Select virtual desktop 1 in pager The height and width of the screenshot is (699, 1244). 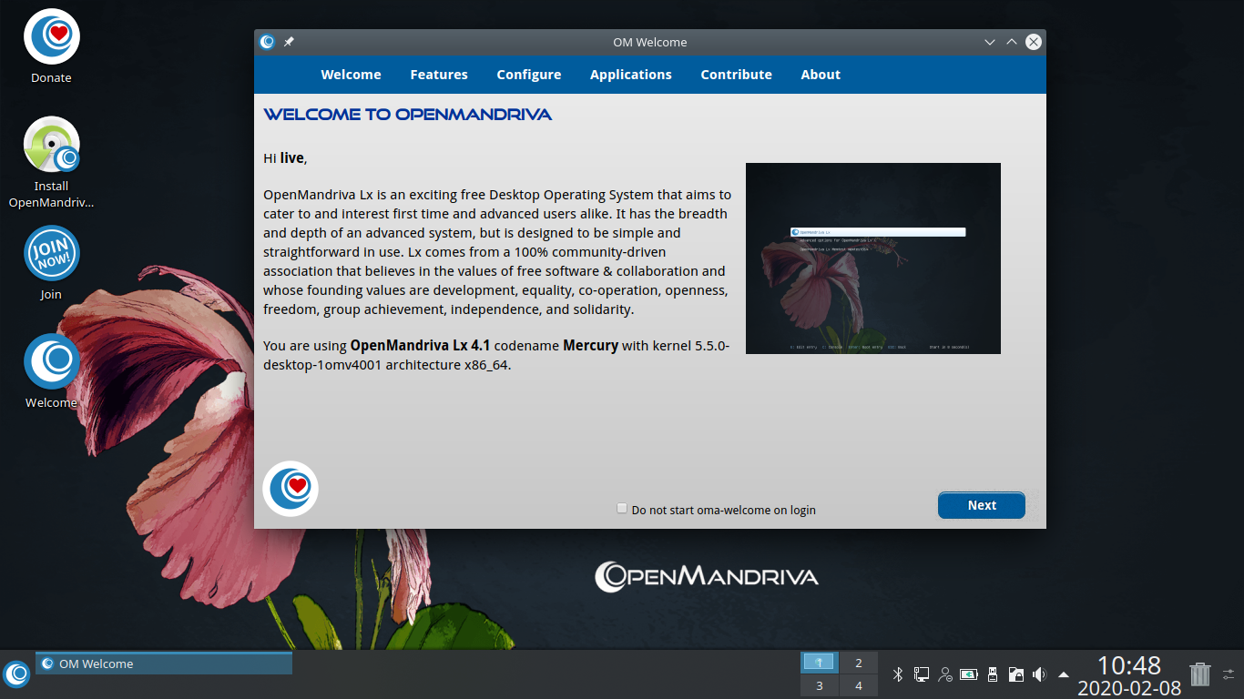(820, 663)
